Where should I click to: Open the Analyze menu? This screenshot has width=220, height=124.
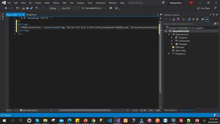click(x=80, y=3)
